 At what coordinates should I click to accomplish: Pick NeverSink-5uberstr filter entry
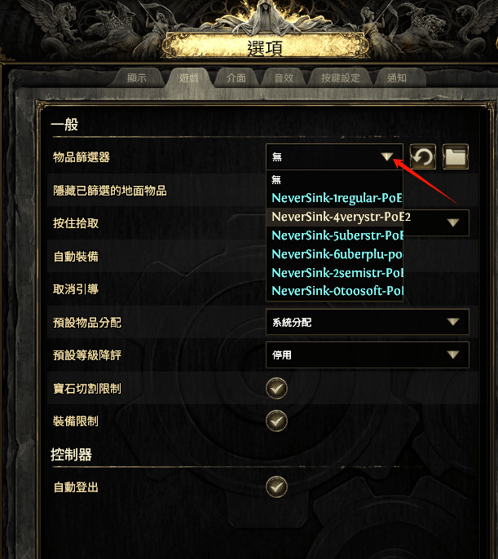[335, 235]
